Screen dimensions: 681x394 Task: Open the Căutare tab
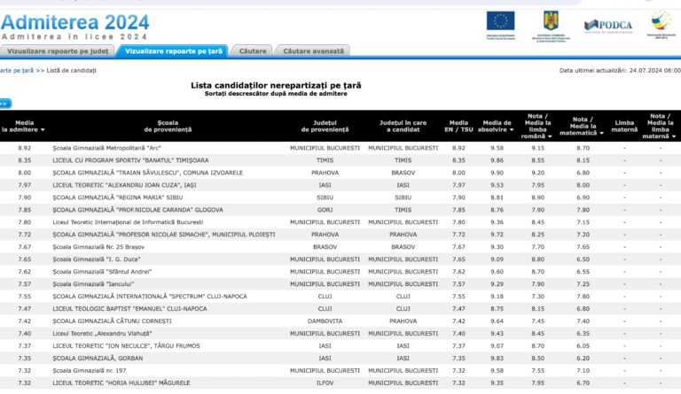pyautogui.click(x=253, y=51)
